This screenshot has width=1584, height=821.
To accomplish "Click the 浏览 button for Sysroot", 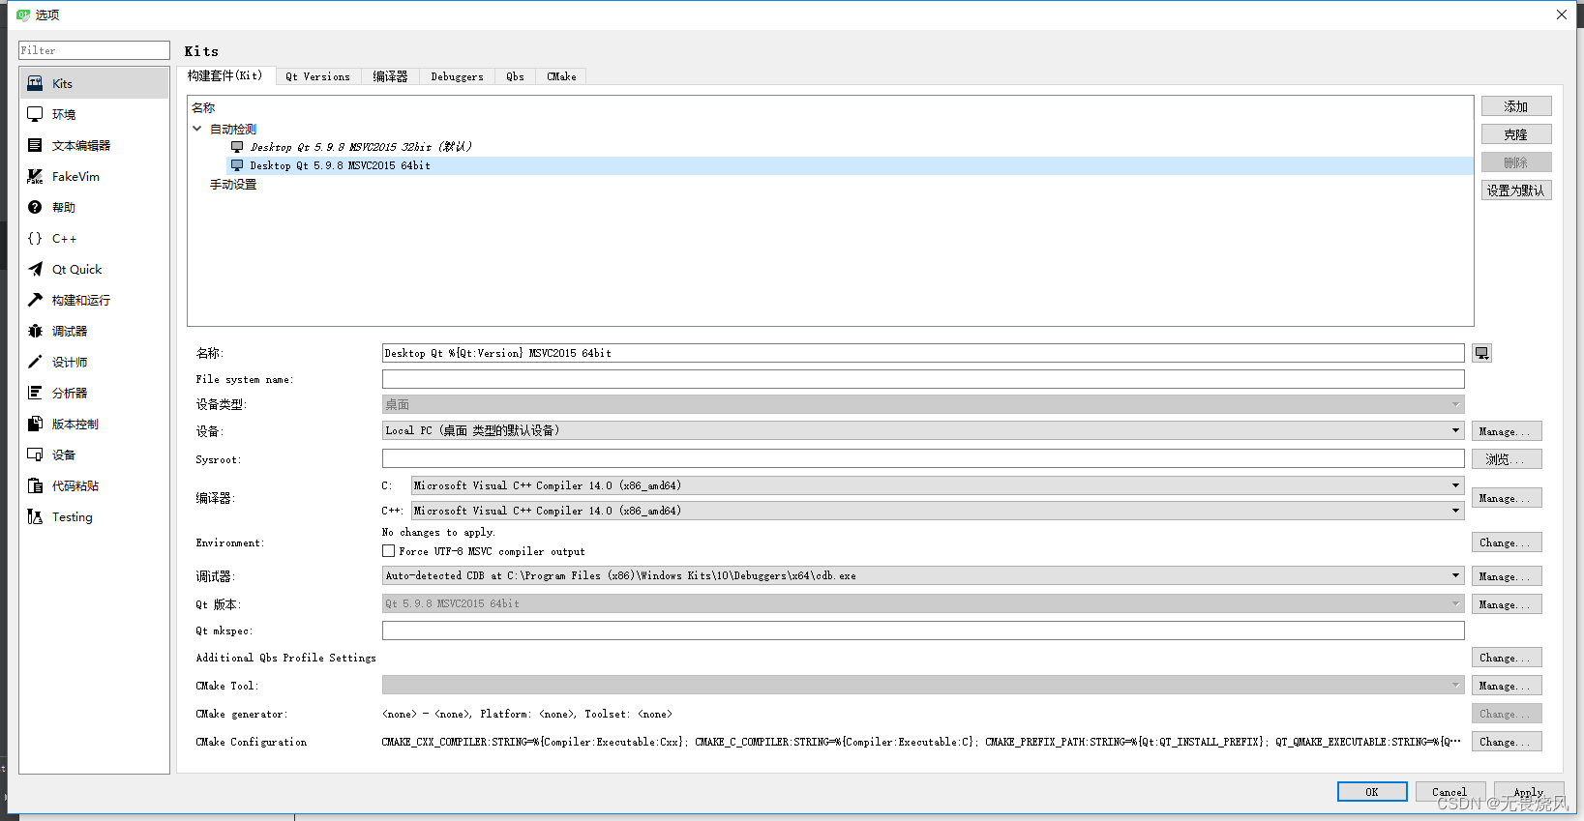I will [x=1507, y=459].
